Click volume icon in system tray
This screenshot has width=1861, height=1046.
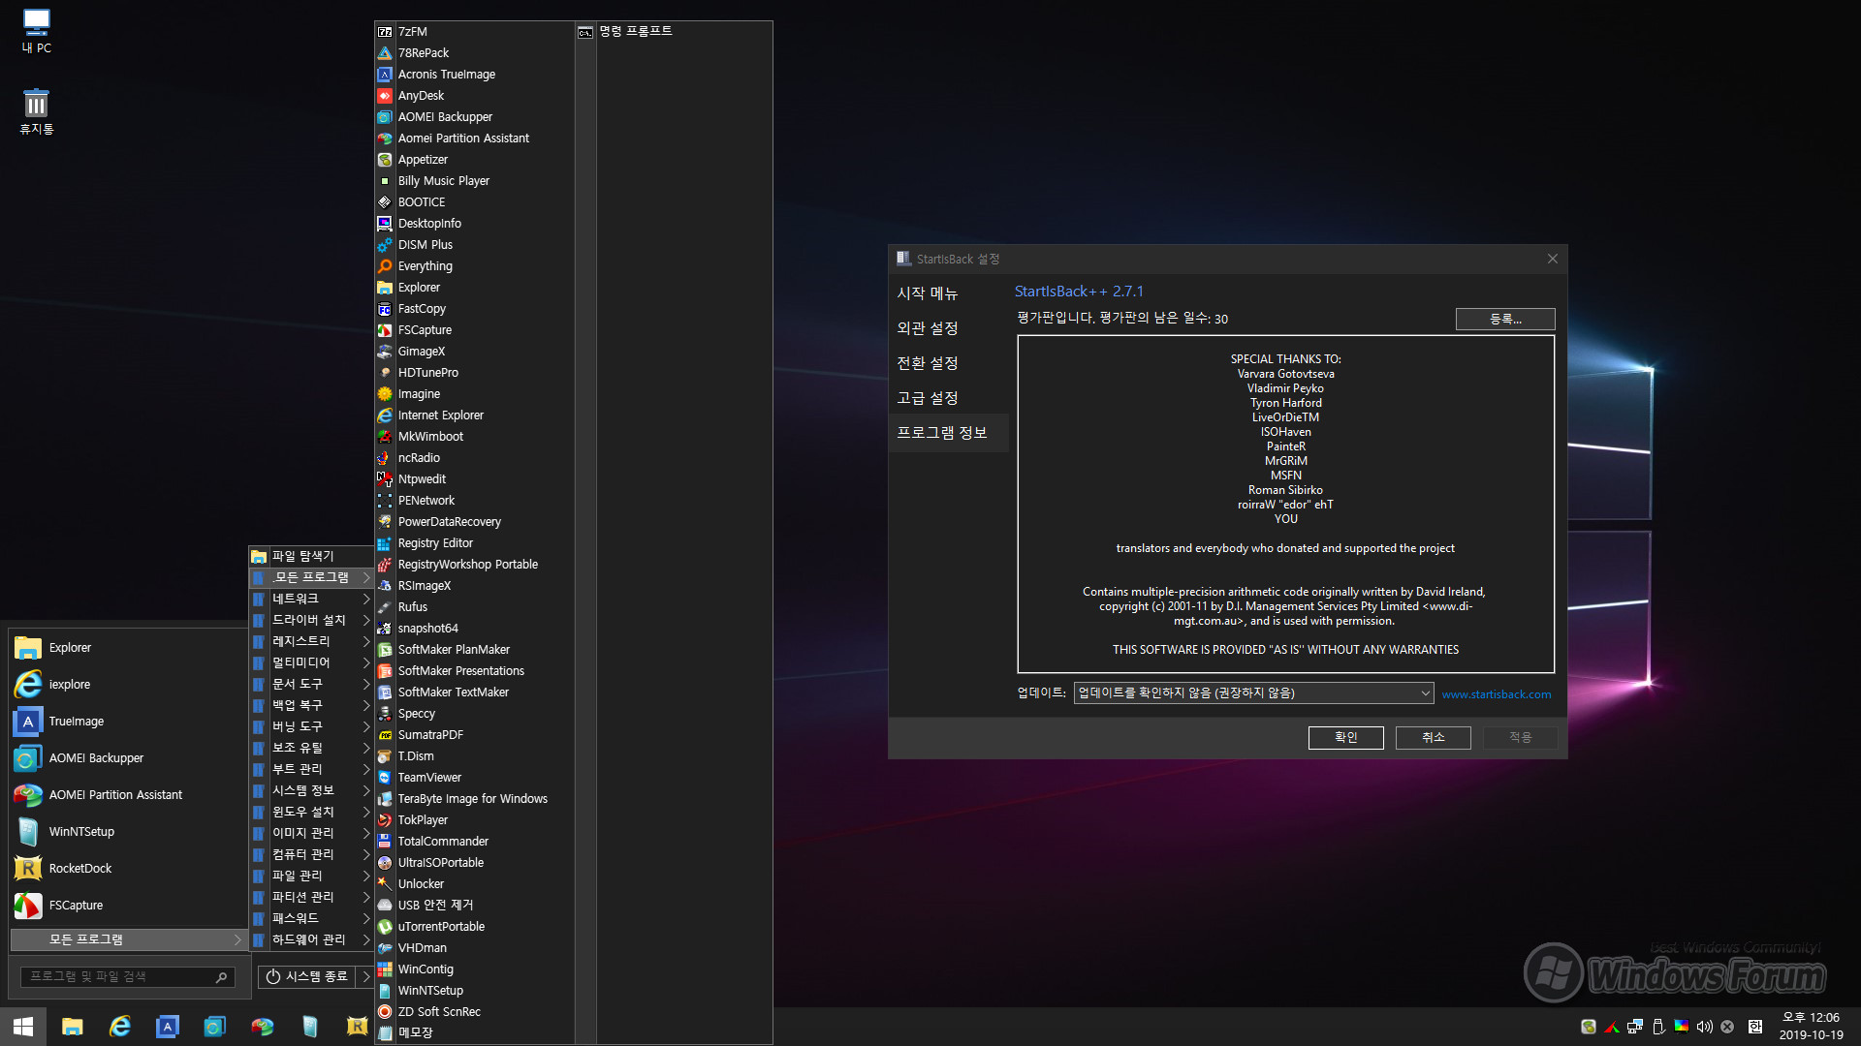tap(1704, 1027)
